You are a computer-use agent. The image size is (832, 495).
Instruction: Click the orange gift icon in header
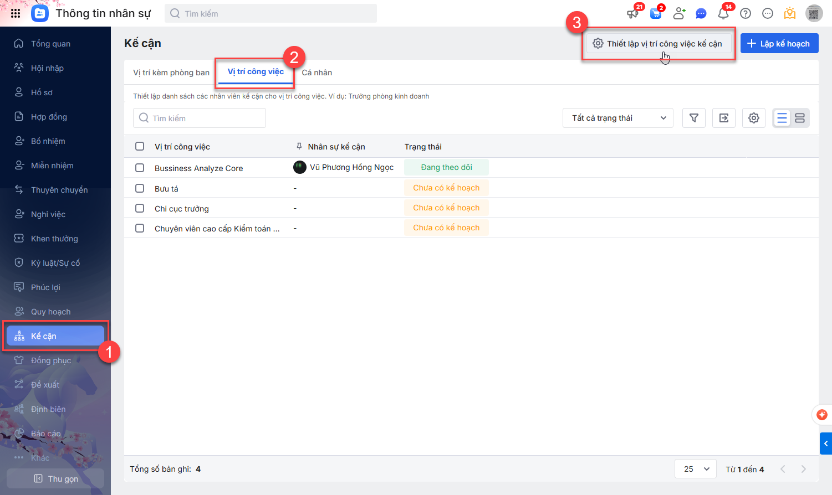click(790, 13)
